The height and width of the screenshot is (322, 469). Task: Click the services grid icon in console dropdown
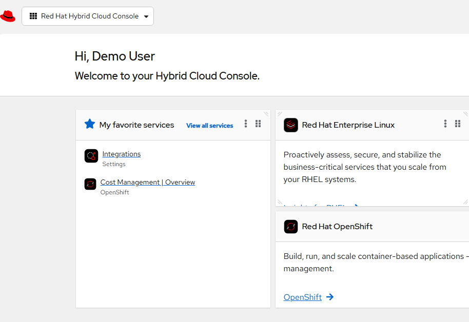coord(33,16)
